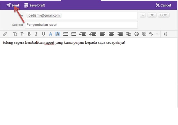This screenshot has width=178, height=125.
Task: Open the font color picker
Action: [51, 34]
